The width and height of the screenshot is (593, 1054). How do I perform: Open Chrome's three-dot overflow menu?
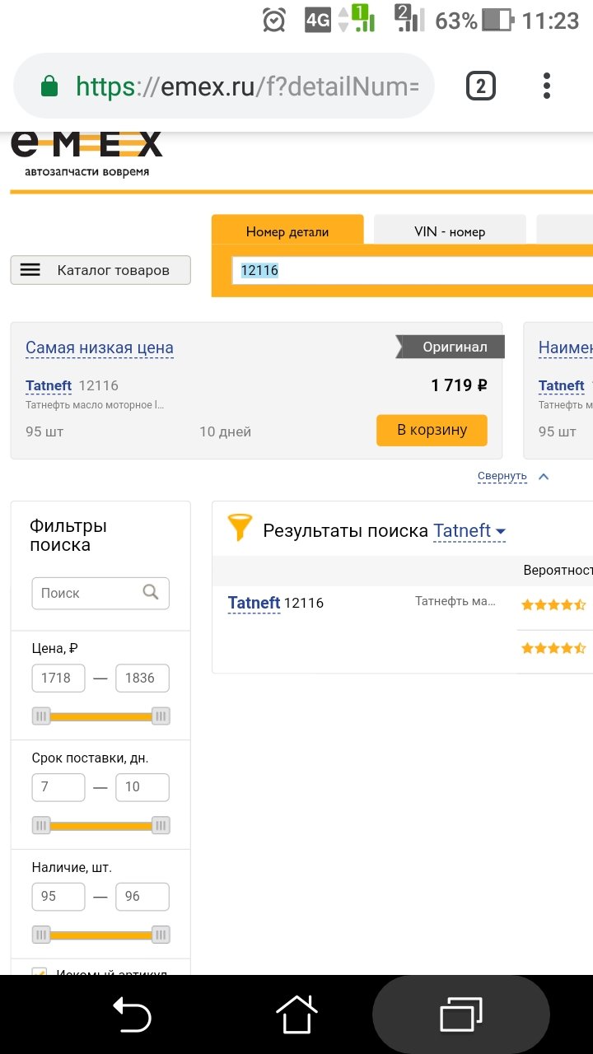click(x=547, y=86)
